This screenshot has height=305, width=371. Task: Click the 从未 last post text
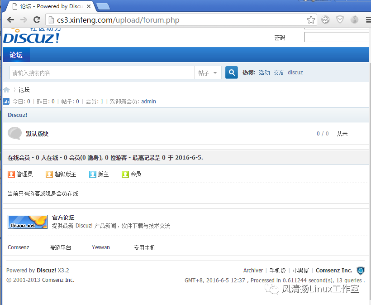342,134
